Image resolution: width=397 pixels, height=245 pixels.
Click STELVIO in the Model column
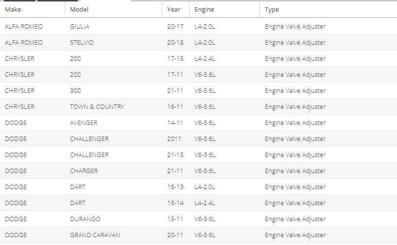tap(82, 43)
